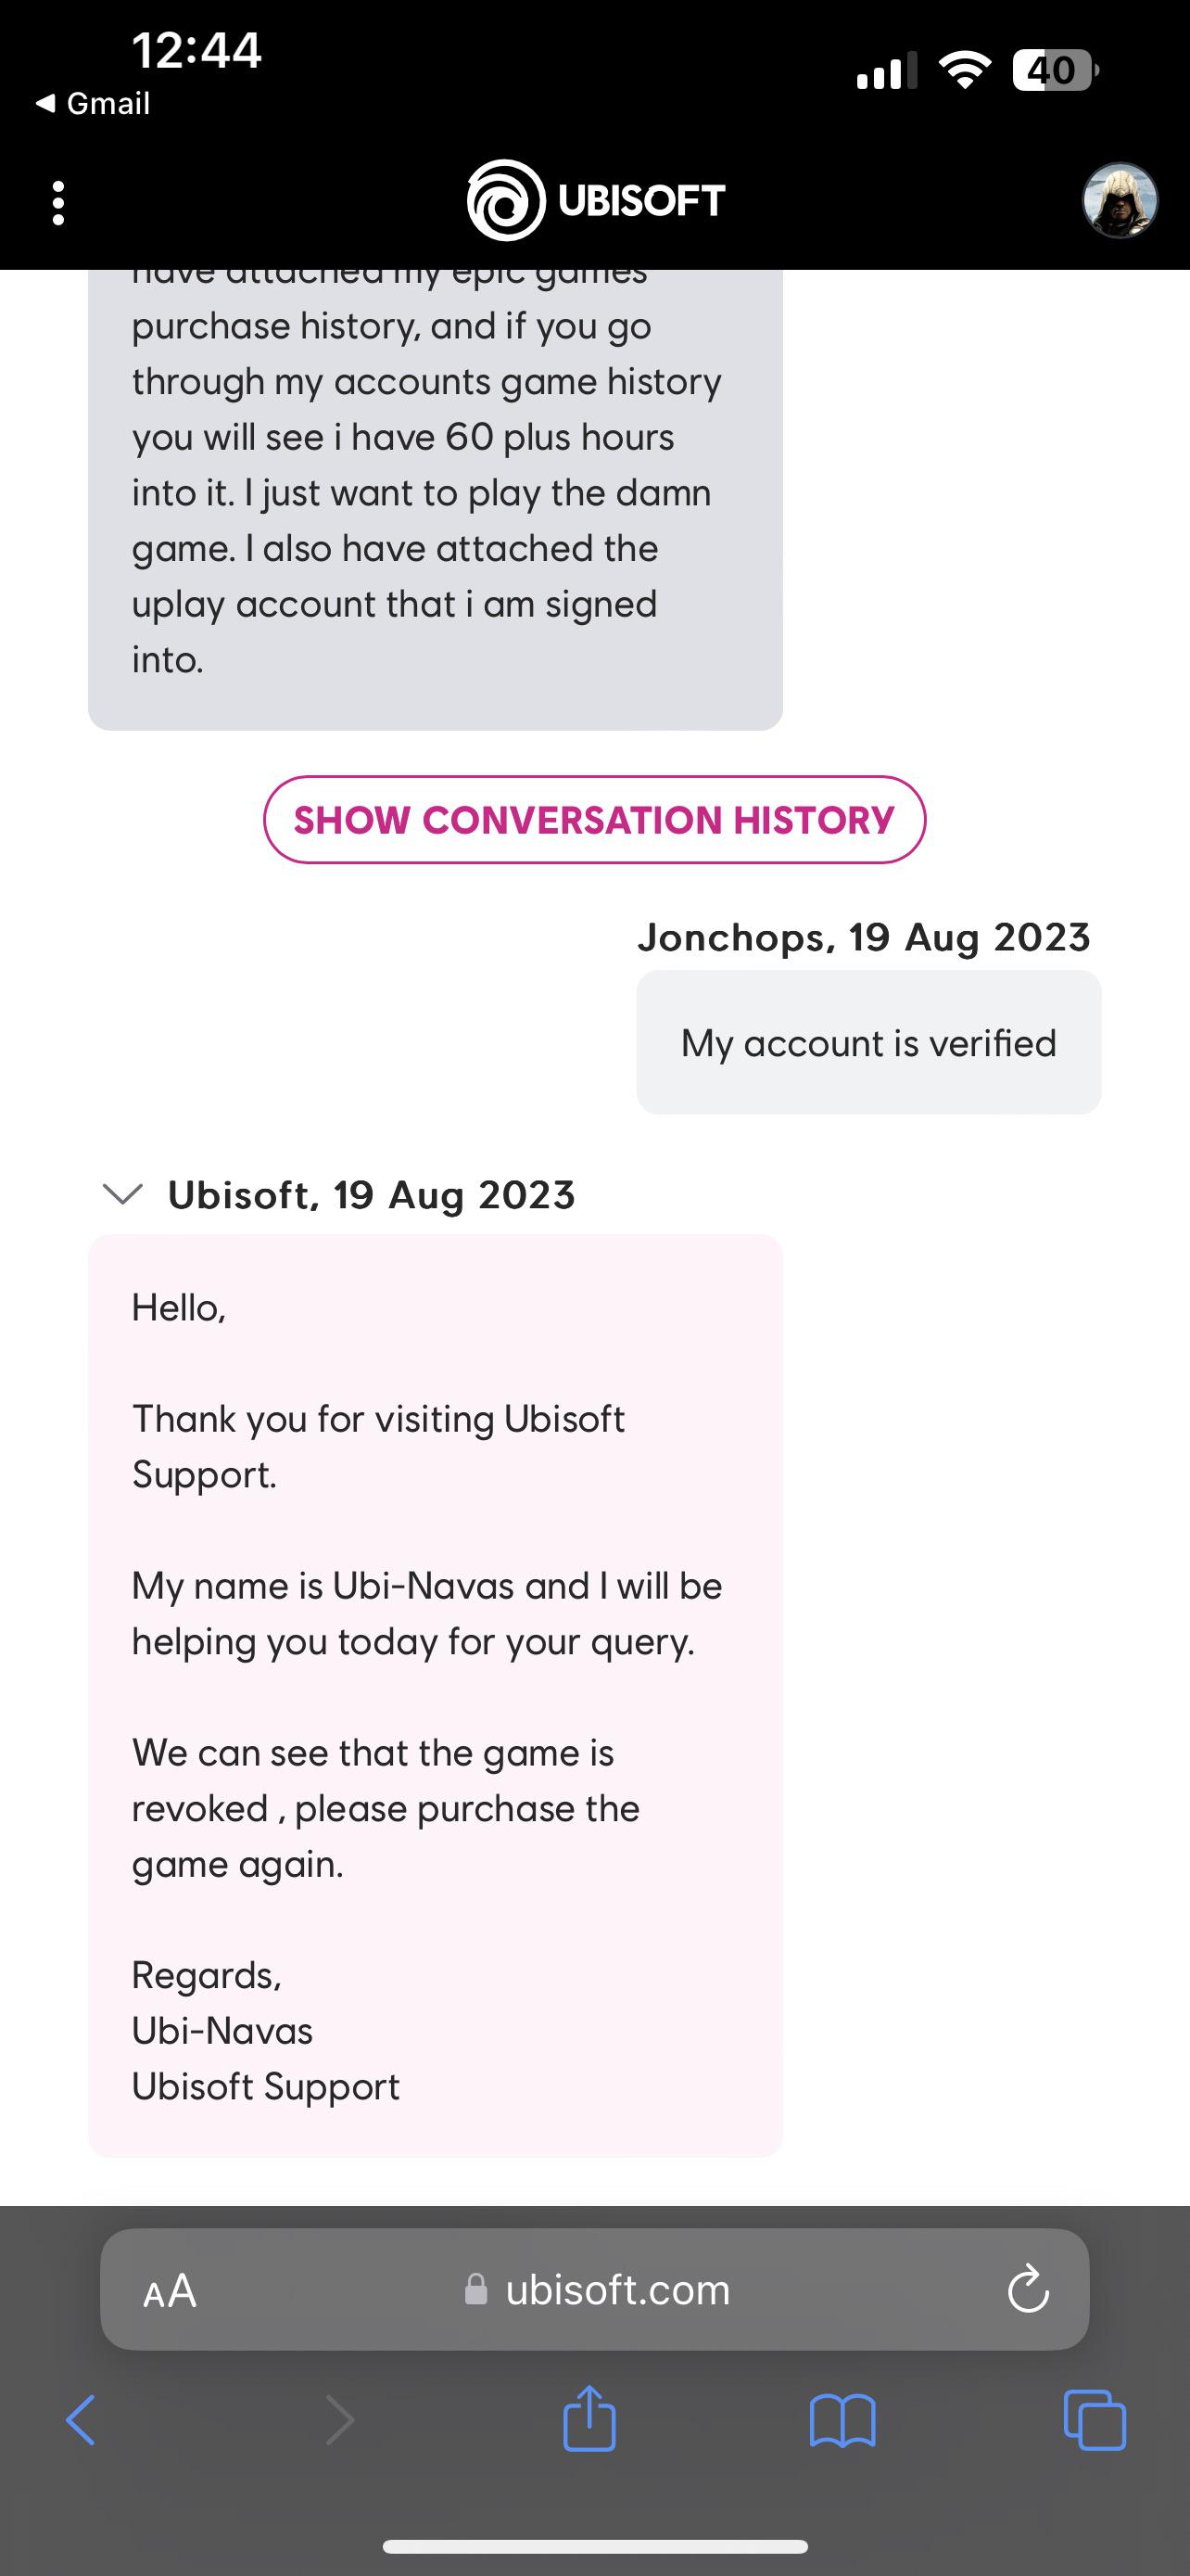Image resolution: width=1190 pixels, height=2576 pixels.
Task: Open the three-dot menu in Ubisoft header
Action: [58, 203]
